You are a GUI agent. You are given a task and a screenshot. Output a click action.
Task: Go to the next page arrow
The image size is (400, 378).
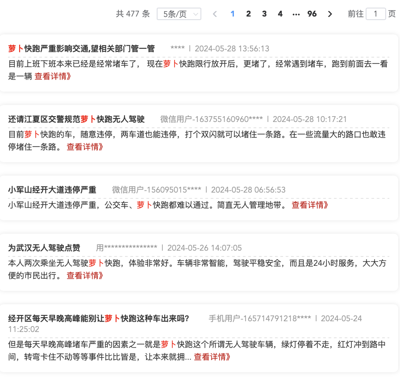coord(330,14)
